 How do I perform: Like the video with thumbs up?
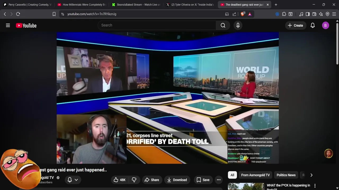pos(119,180)
